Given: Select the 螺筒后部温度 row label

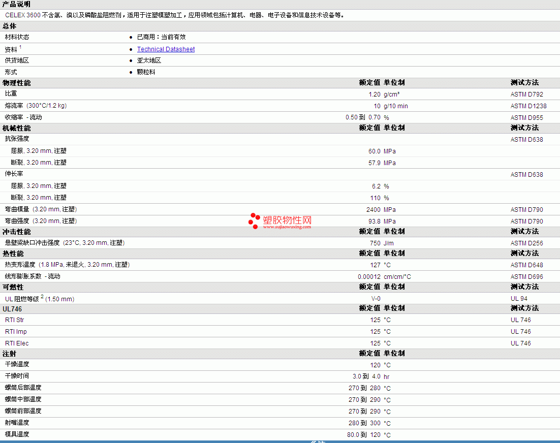Looking at the screenshot, I should 23,388.
